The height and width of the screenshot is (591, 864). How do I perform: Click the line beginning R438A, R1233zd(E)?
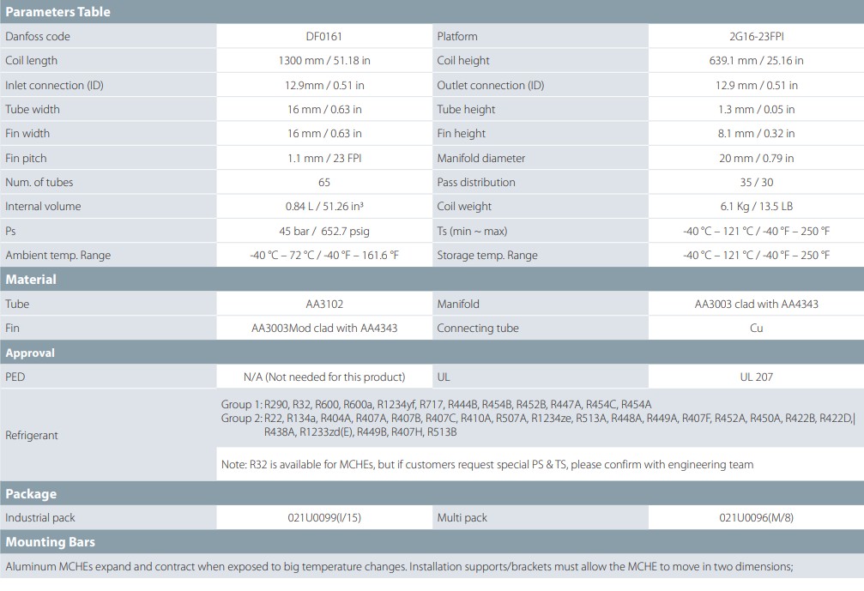click(x=360, y=431)
